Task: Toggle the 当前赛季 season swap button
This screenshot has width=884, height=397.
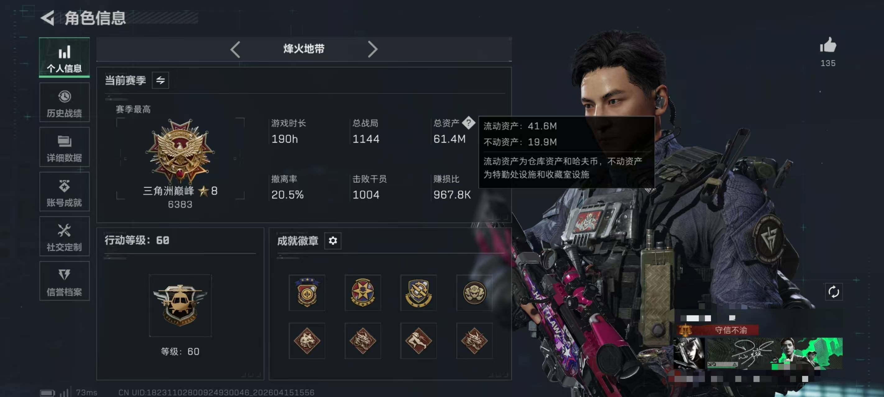Action: click(160, 81)
